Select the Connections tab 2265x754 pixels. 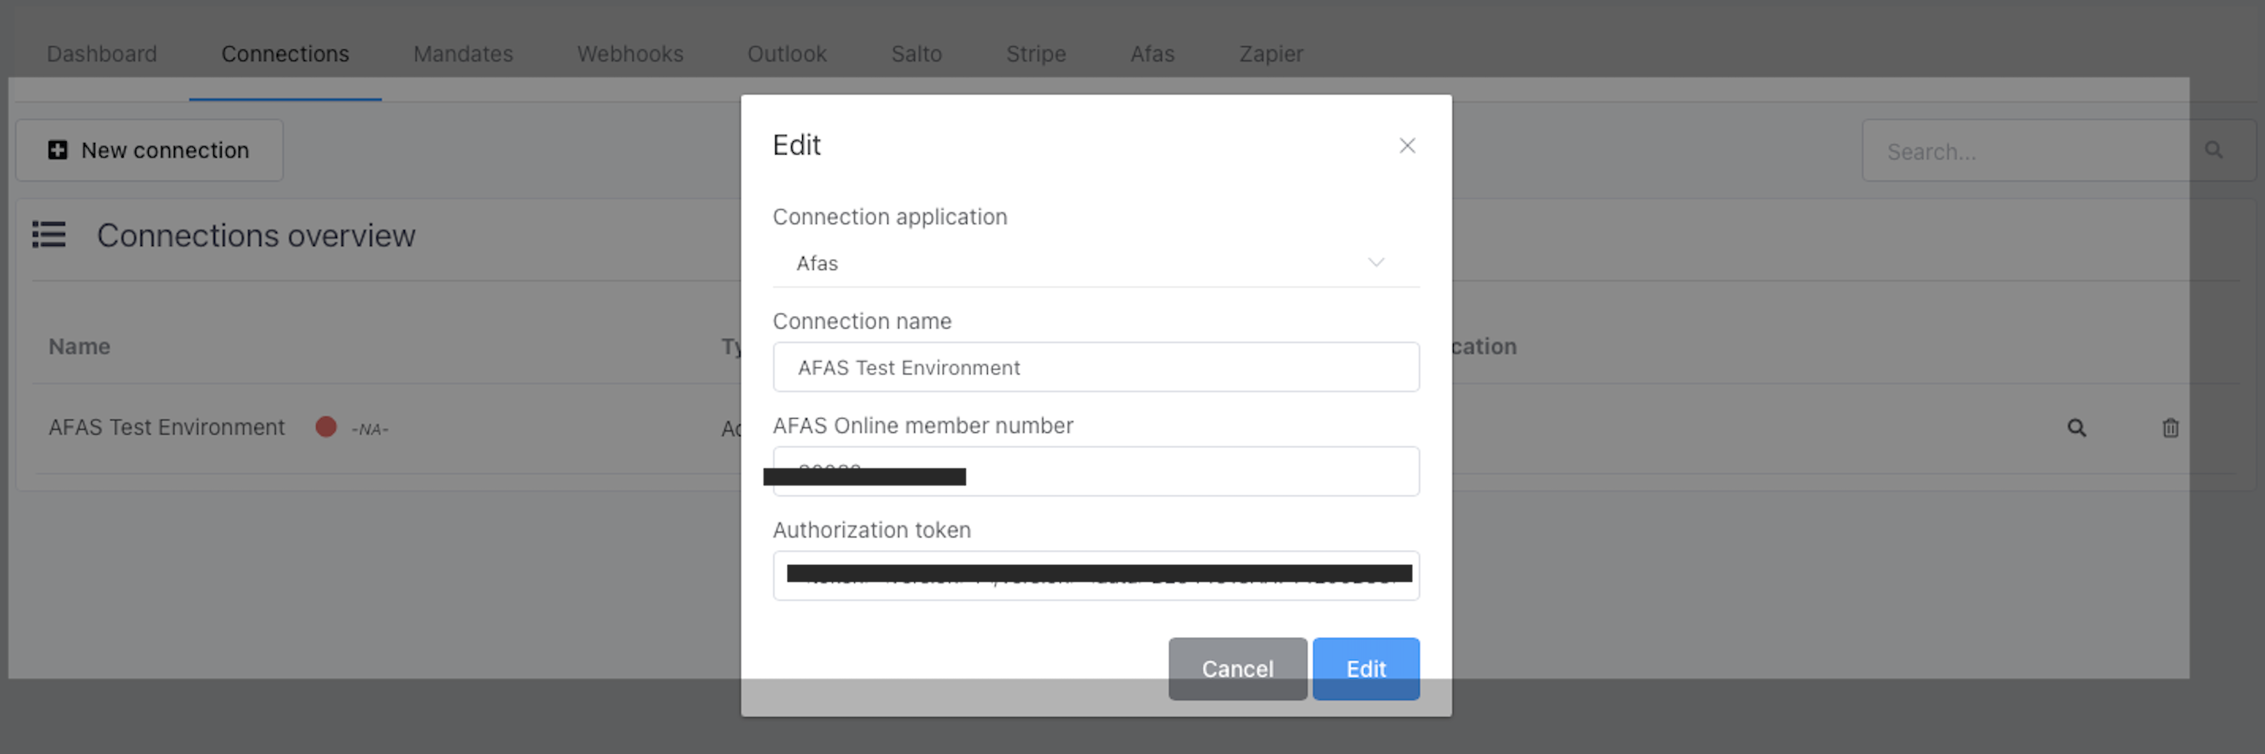285,53
